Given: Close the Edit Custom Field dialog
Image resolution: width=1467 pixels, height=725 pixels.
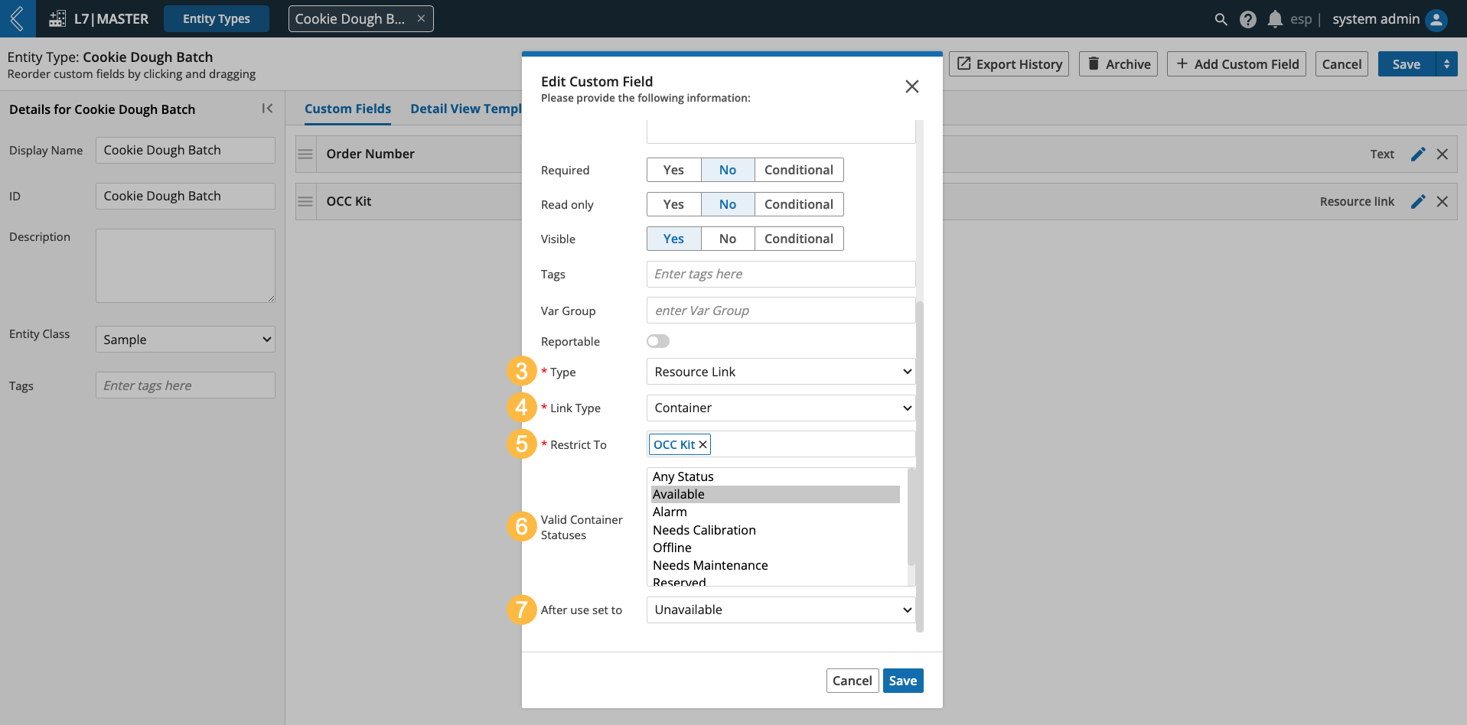Looking at the screenshot, I should [912, 86].
